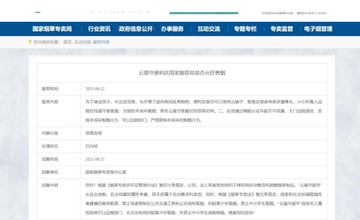360x220 pixels.
Task: Click the 回复内容 label
Action: pyautogui.click(x=50, y=185)
